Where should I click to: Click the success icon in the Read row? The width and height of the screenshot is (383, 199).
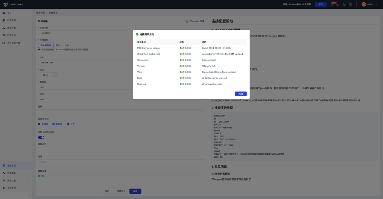point(181,78)
